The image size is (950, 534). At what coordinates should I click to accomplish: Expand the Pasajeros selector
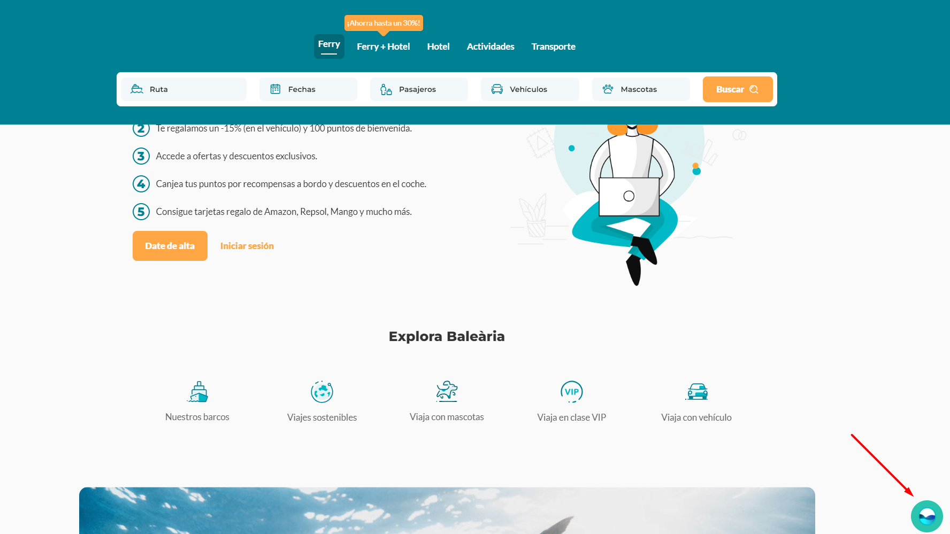coord(419,89)
